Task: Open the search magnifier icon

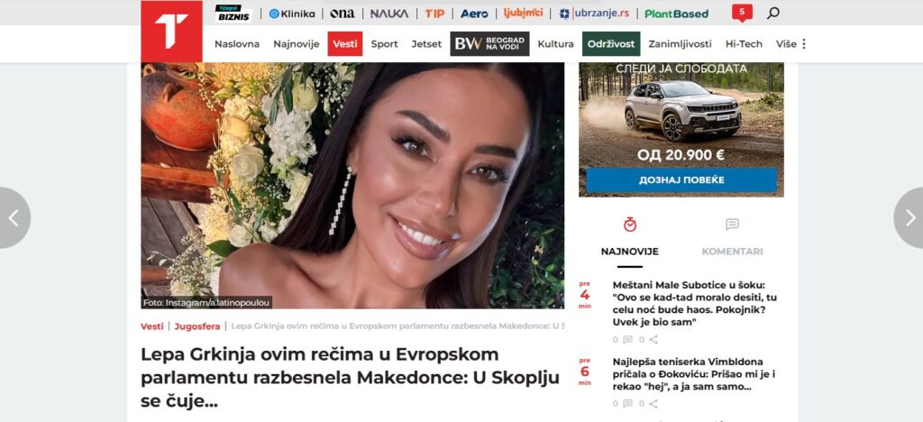Action: (x=772, y=13)
